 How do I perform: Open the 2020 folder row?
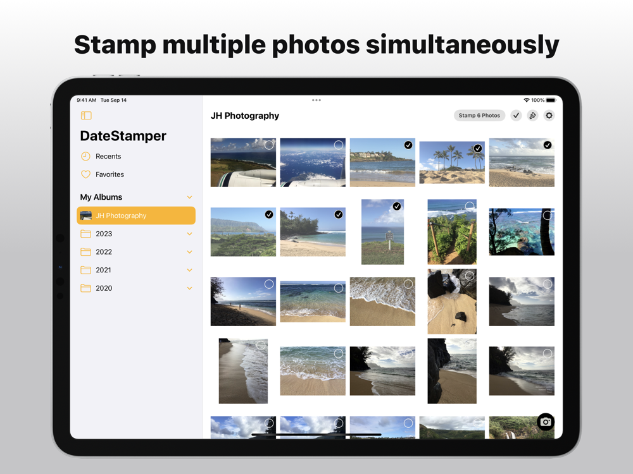[x=136, y=288]
